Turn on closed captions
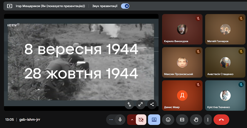 click(182, 119)
